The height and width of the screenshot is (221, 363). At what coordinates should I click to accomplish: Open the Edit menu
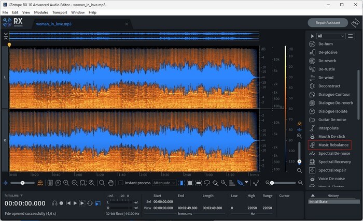(x=15, y=12)
